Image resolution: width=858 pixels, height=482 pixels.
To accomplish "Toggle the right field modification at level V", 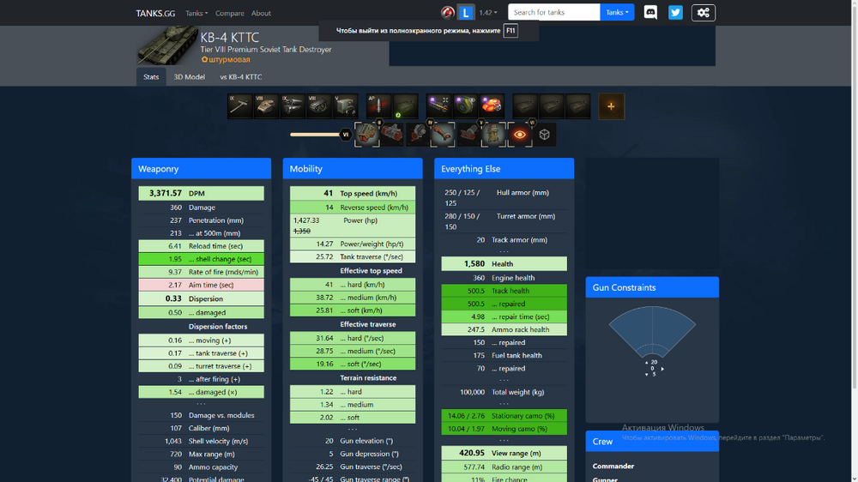I will click(x=493, y=135).
